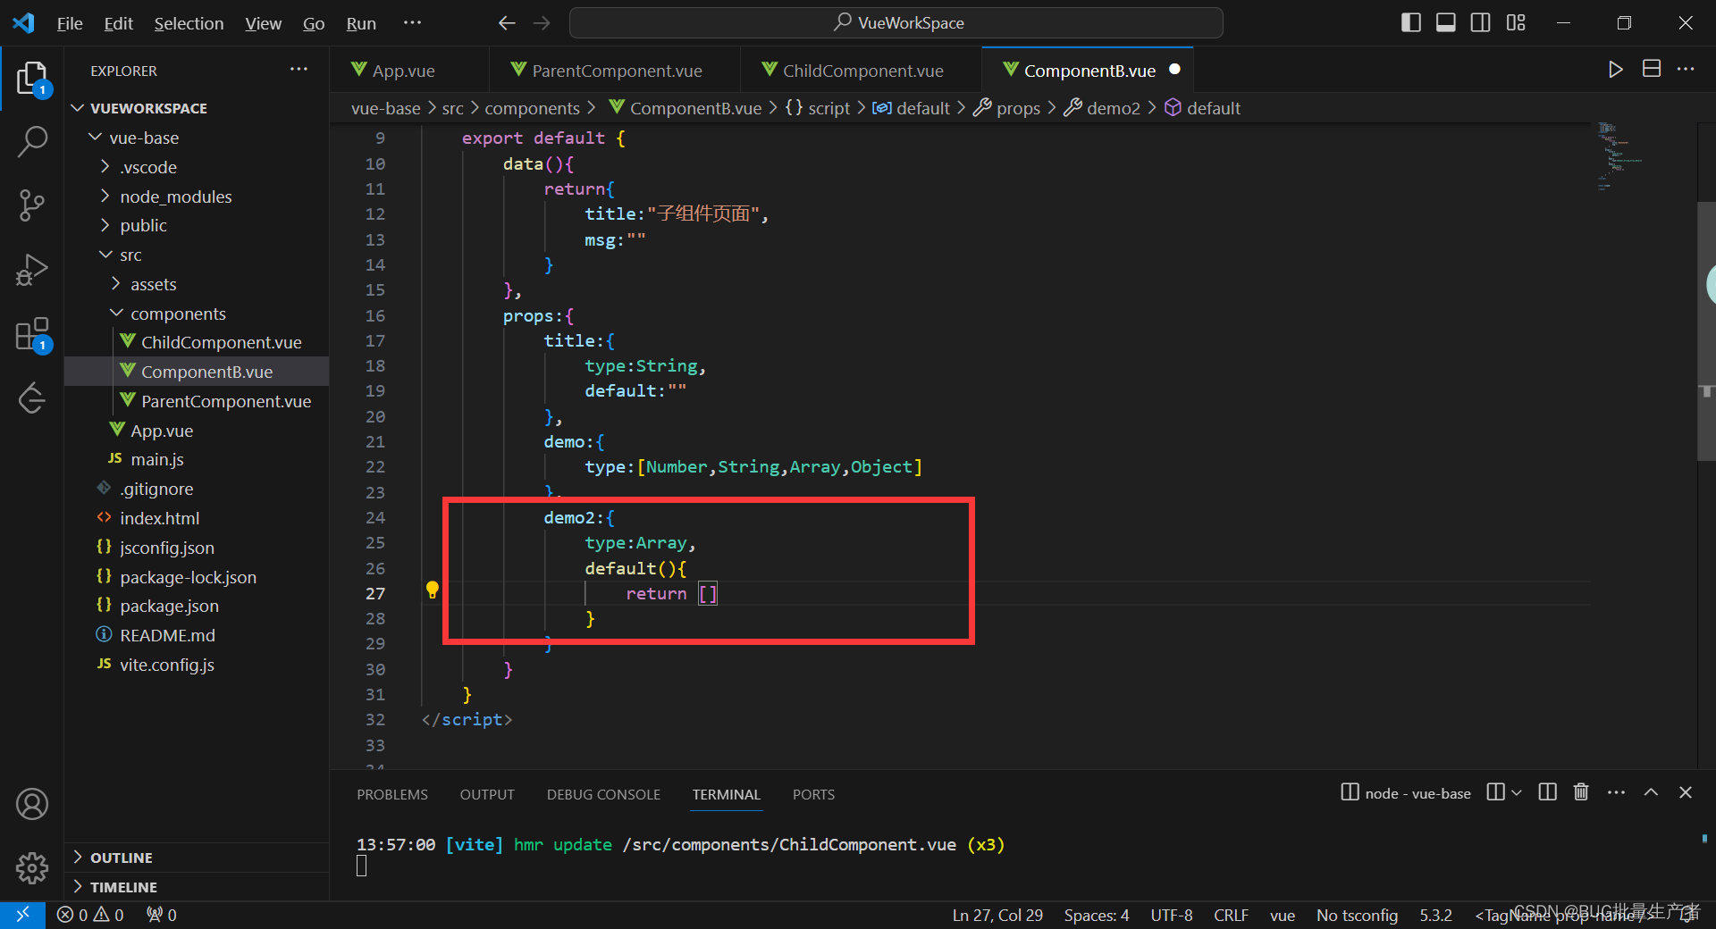
Task: Go forward with the right arrow
Action: [x=542, y=23]
